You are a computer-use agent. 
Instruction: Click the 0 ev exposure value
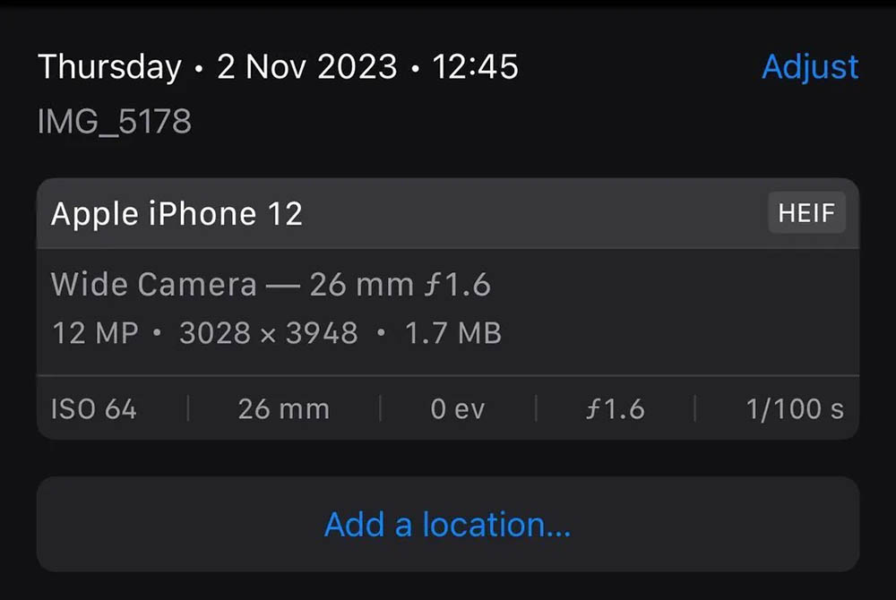click(x=457, y=409)
